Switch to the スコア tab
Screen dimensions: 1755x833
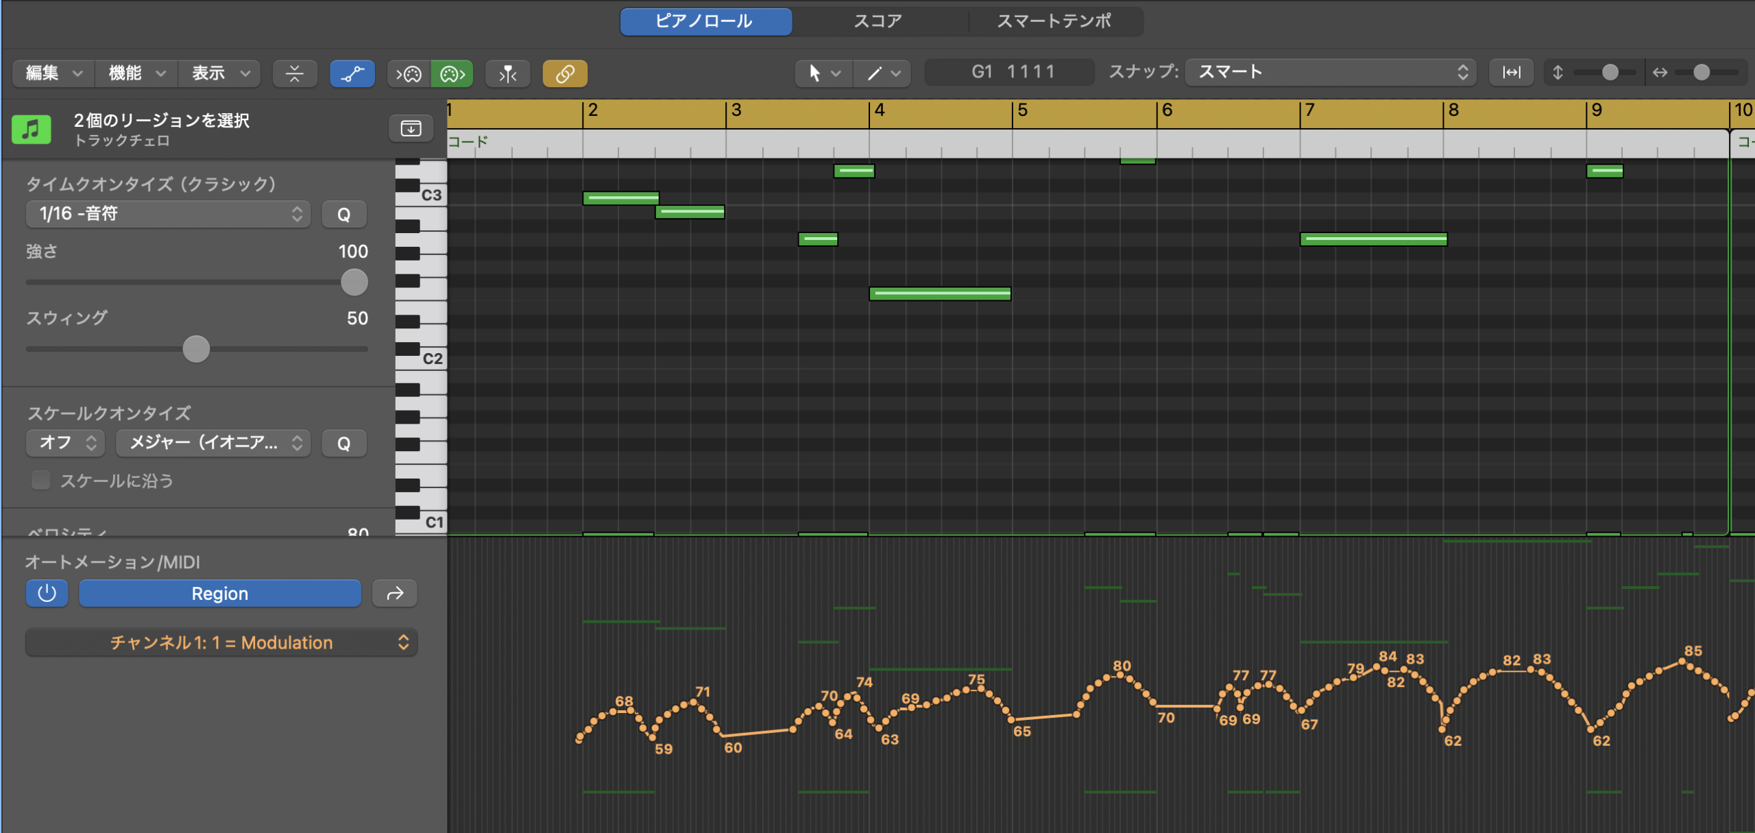878,21
